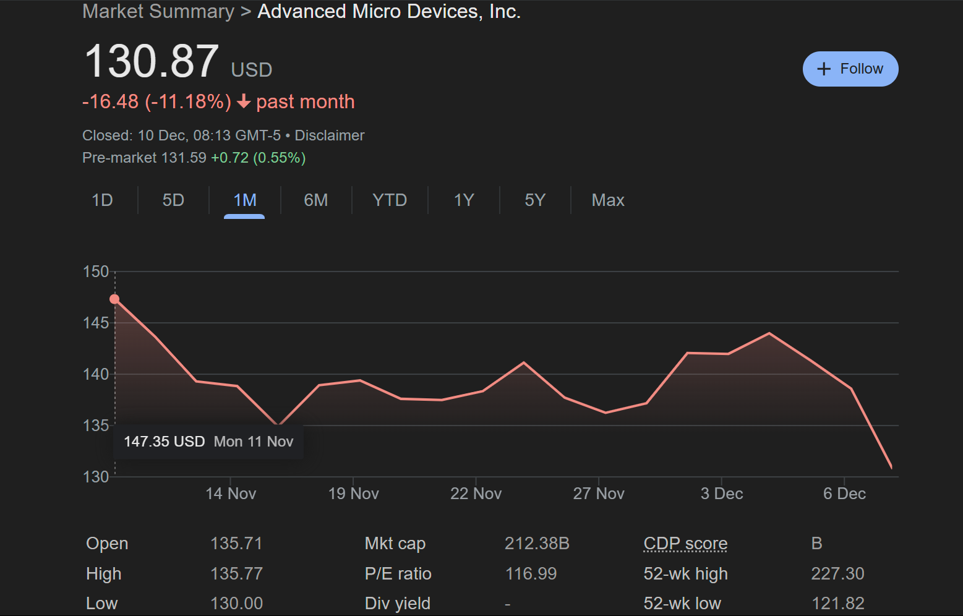Click the chart line's final low point

(x=891, y=468)
